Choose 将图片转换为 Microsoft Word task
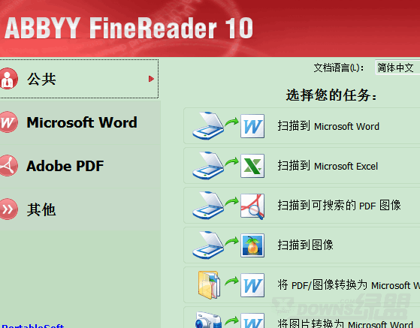Image resolution: width=420 pixels, height=328 pixels. (302, 318)
